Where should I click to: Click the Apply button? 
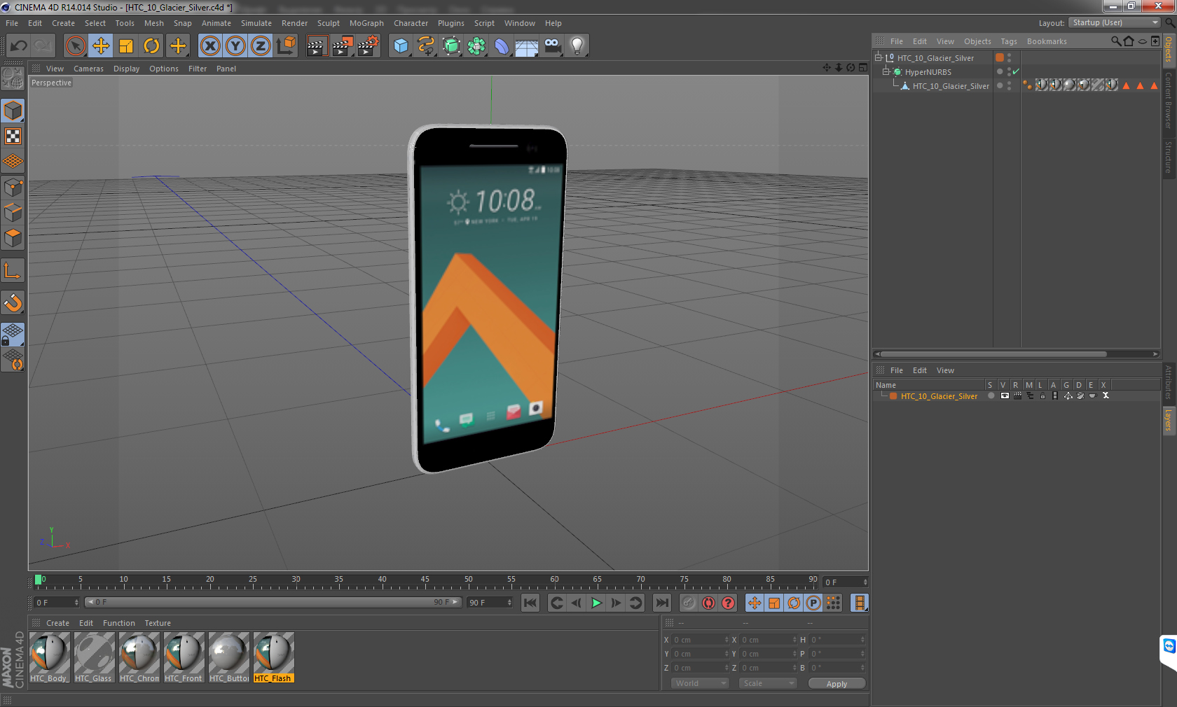[837, 684]
